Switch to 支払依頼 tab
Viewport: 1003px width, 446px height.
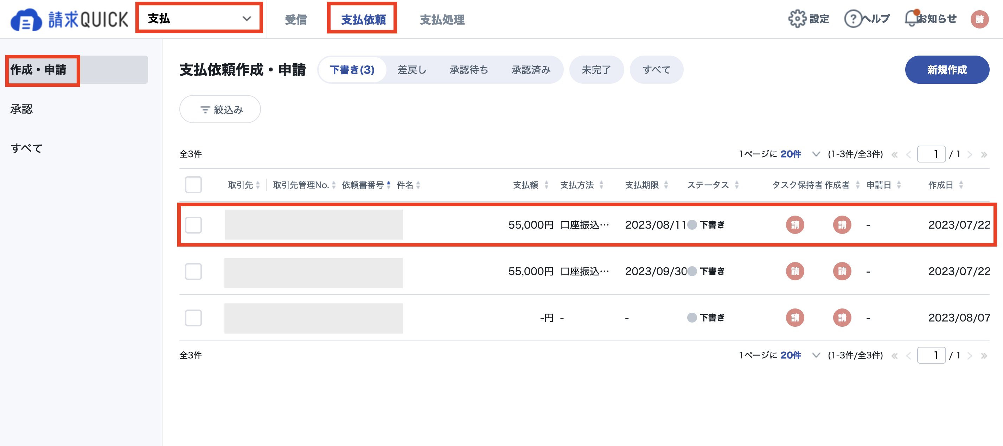(363, 19)
